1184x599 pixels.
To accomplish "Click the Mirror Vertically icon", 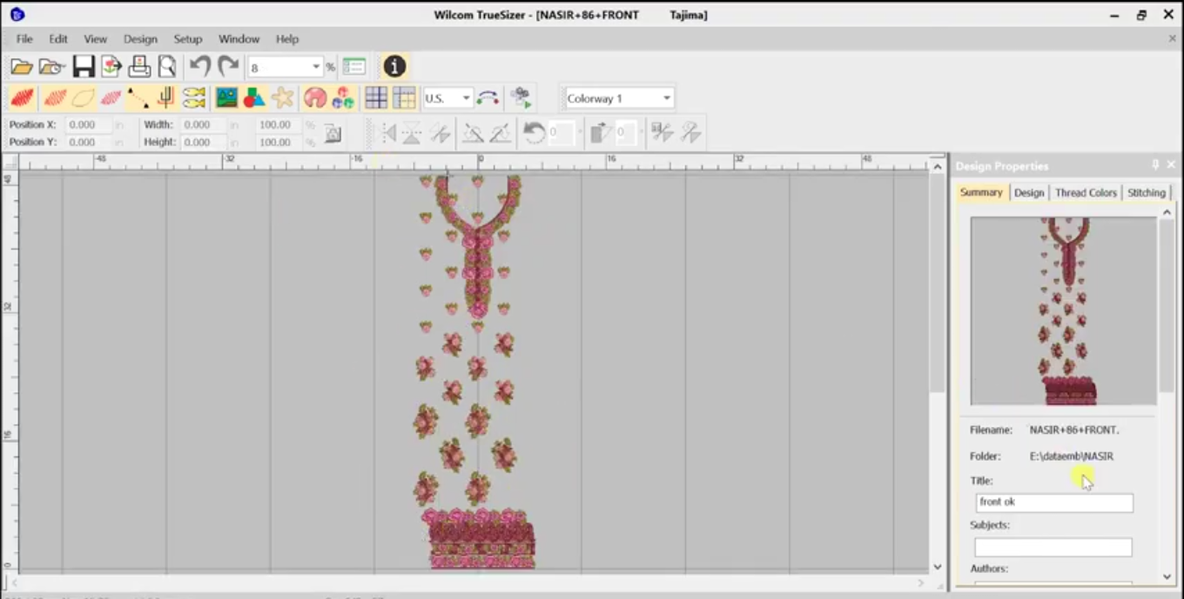I will (412, 133).
